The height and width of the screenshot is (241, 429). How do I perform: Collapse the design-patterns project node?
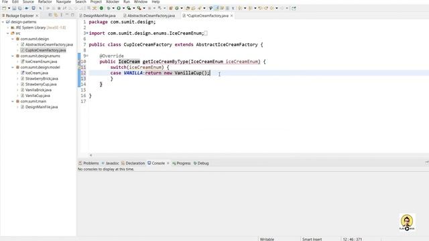point(3,22)
